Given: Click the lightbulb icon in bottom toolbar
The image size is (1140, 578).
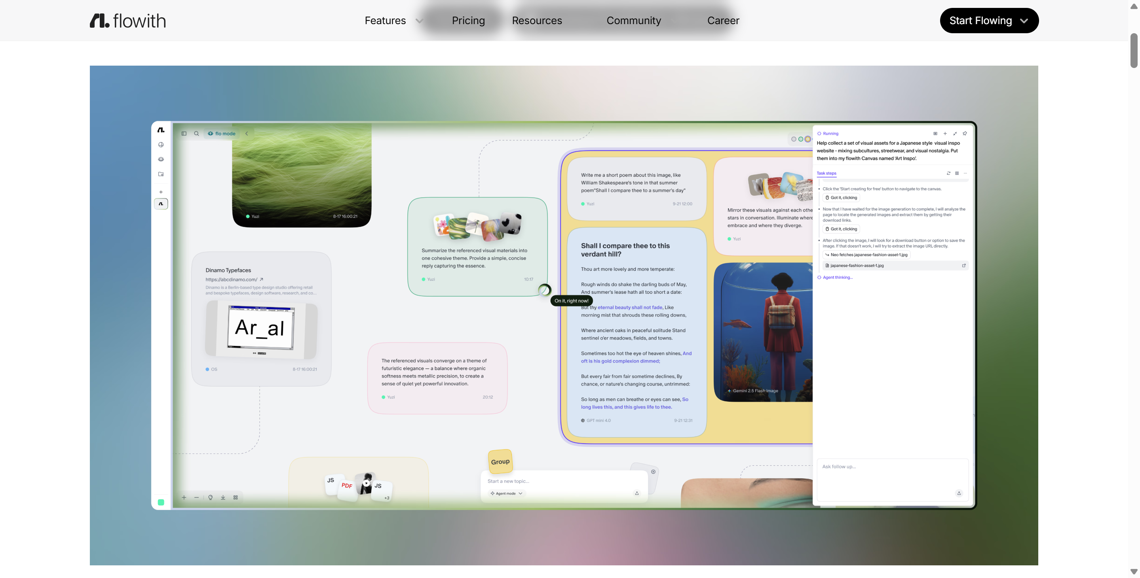Looking at the screenshot, I should (211, 498).
